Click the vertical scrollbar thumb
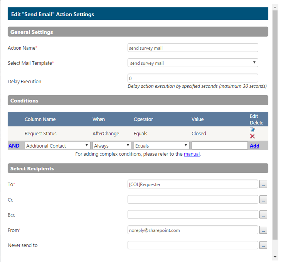 pyautogui.click(x=275, y=125)
